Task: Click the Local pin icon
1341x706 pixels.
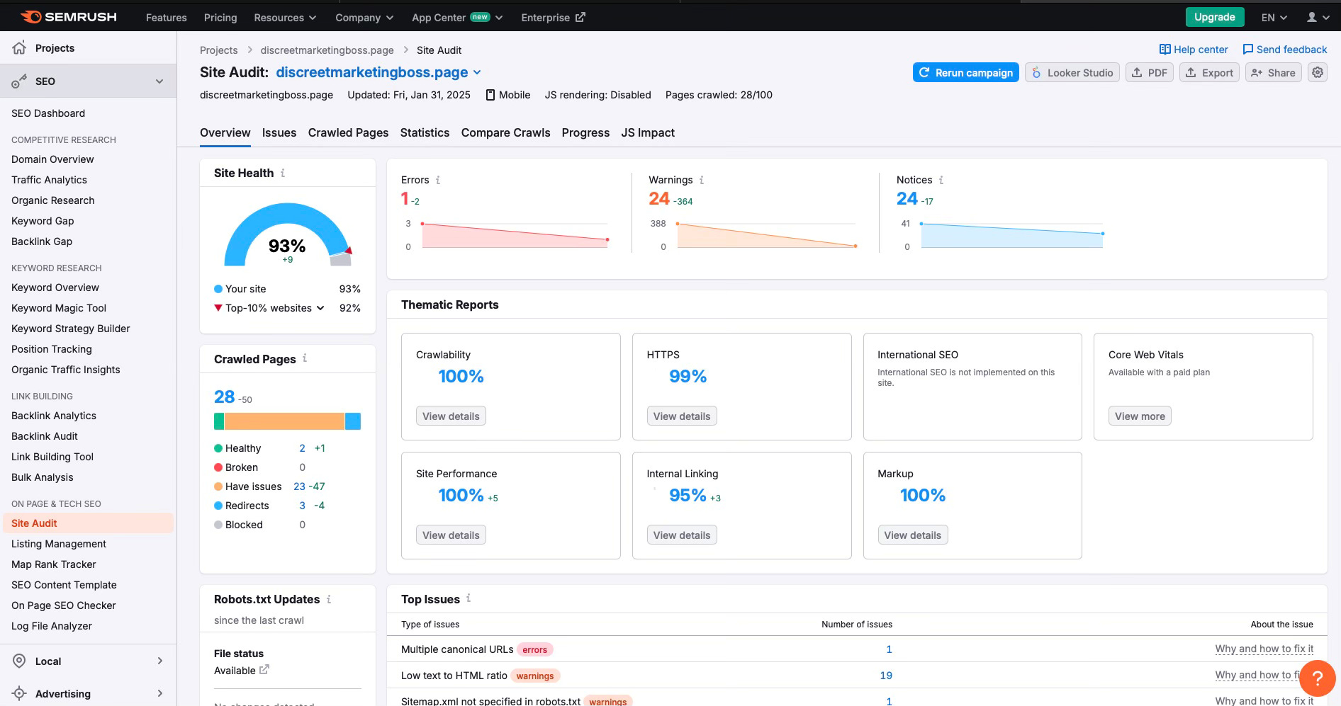Action: point(19,661)
